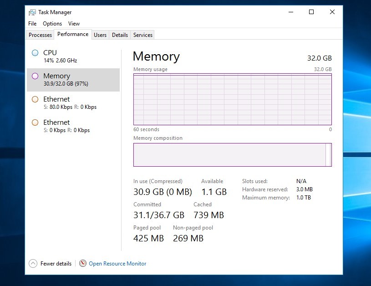This screenshot has width=371, height=286.
Task: Switch to the Processes tab
Action: coord(40,35)
